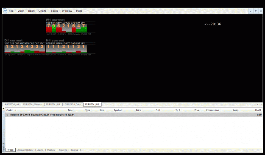The height and width of the screenshot is (155, 265).
Task: Click the ervent.net credit under W1 panel
Action: pos(68,34)
